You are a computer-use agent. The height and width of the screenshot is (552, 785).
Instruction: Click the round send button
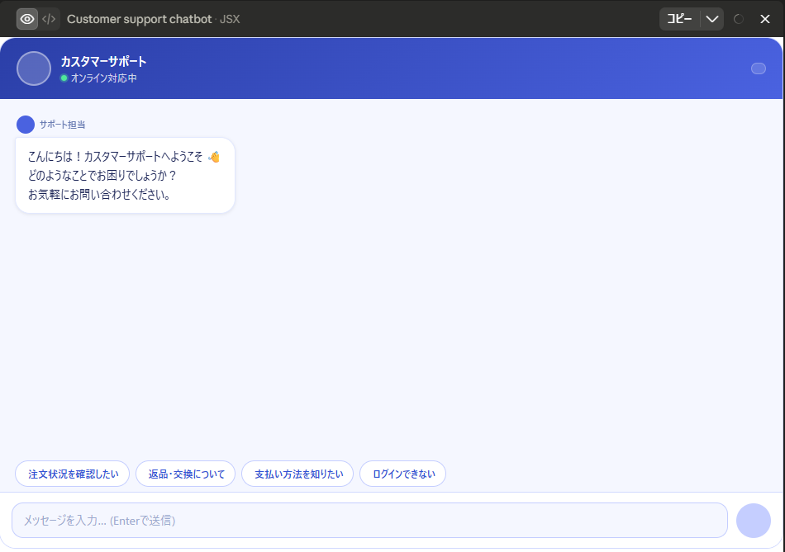[x=754, y=521]
